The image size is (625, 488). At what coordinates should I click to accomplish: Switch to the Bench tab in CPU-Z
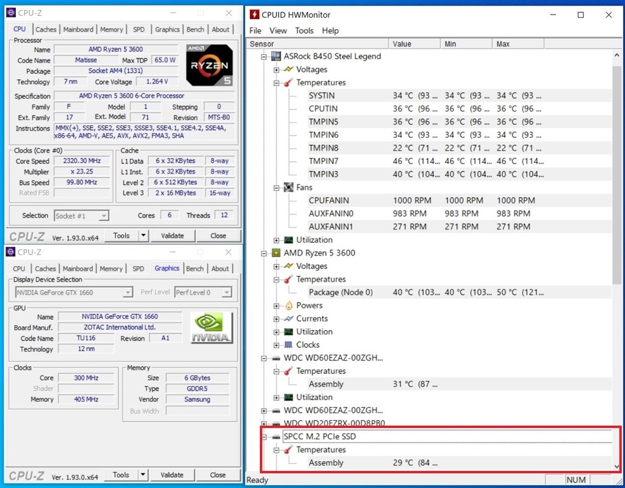pos(195,29)
